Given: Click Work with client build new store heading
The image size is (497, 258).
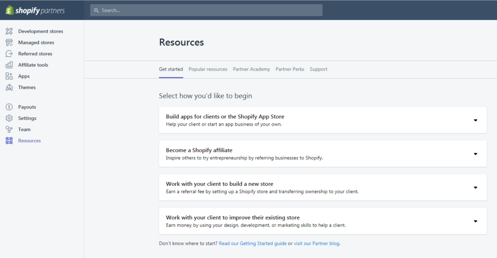Looking at the screenshot, I should point(219,184).
